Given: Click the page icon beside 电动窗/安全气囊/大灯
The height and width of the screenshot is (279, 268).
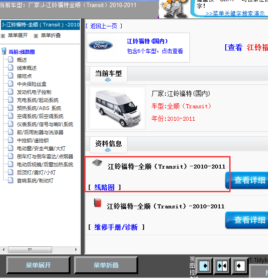Looking at the screenshot, I should [x=11, y=148].
